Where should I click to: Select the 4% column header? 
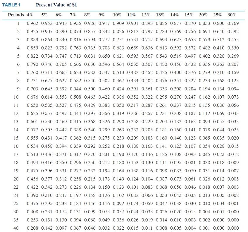coord(30,15)
